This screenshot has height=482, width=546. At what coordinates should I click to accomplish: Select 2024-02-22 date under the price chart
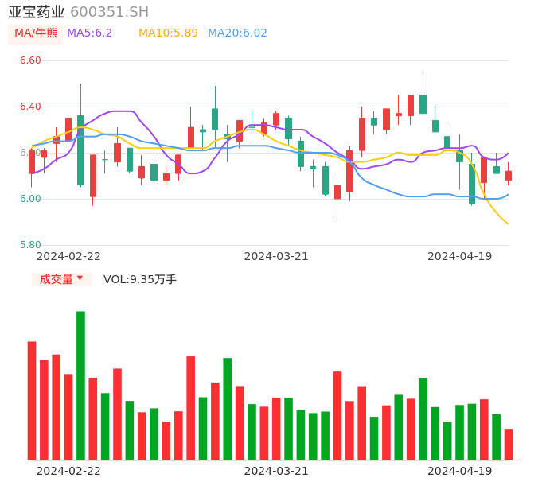(x=68, y=256)
